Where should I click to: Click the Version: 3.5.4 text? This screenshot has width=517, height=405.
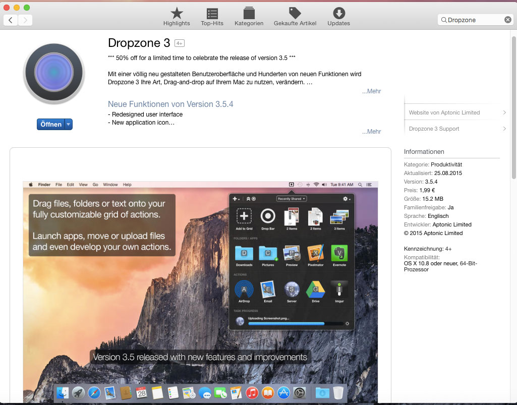[421, 182]
